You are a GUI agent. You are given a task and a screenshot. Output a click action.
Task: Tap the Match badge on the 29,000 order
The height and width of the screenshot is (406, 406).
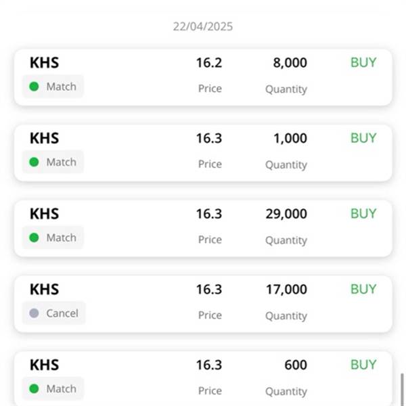pyautogui.click(x=53, y=238)
